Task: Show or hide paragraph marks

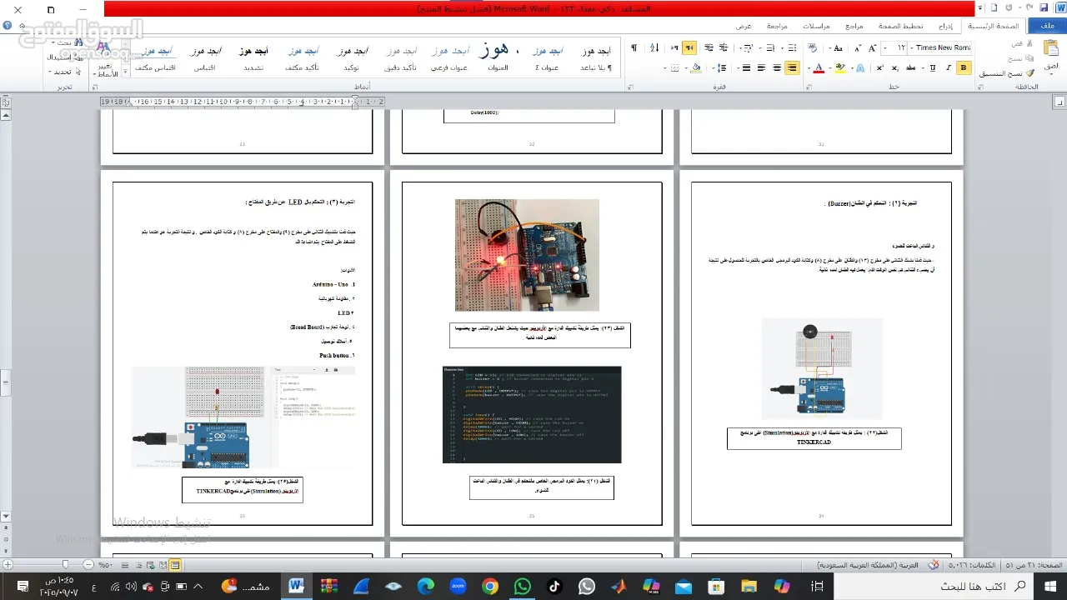Action: click(x=634, y=47)
